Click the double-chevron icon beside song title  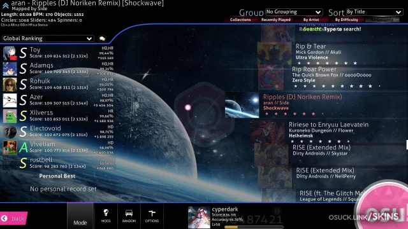coord(6,6)
